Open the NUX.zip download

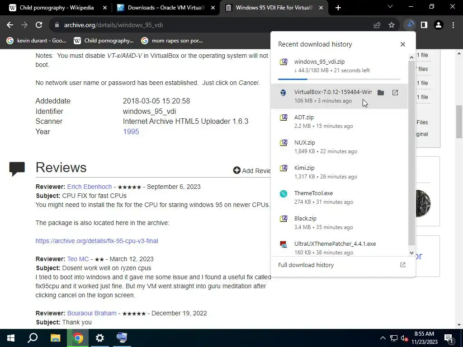click(339, 147)
